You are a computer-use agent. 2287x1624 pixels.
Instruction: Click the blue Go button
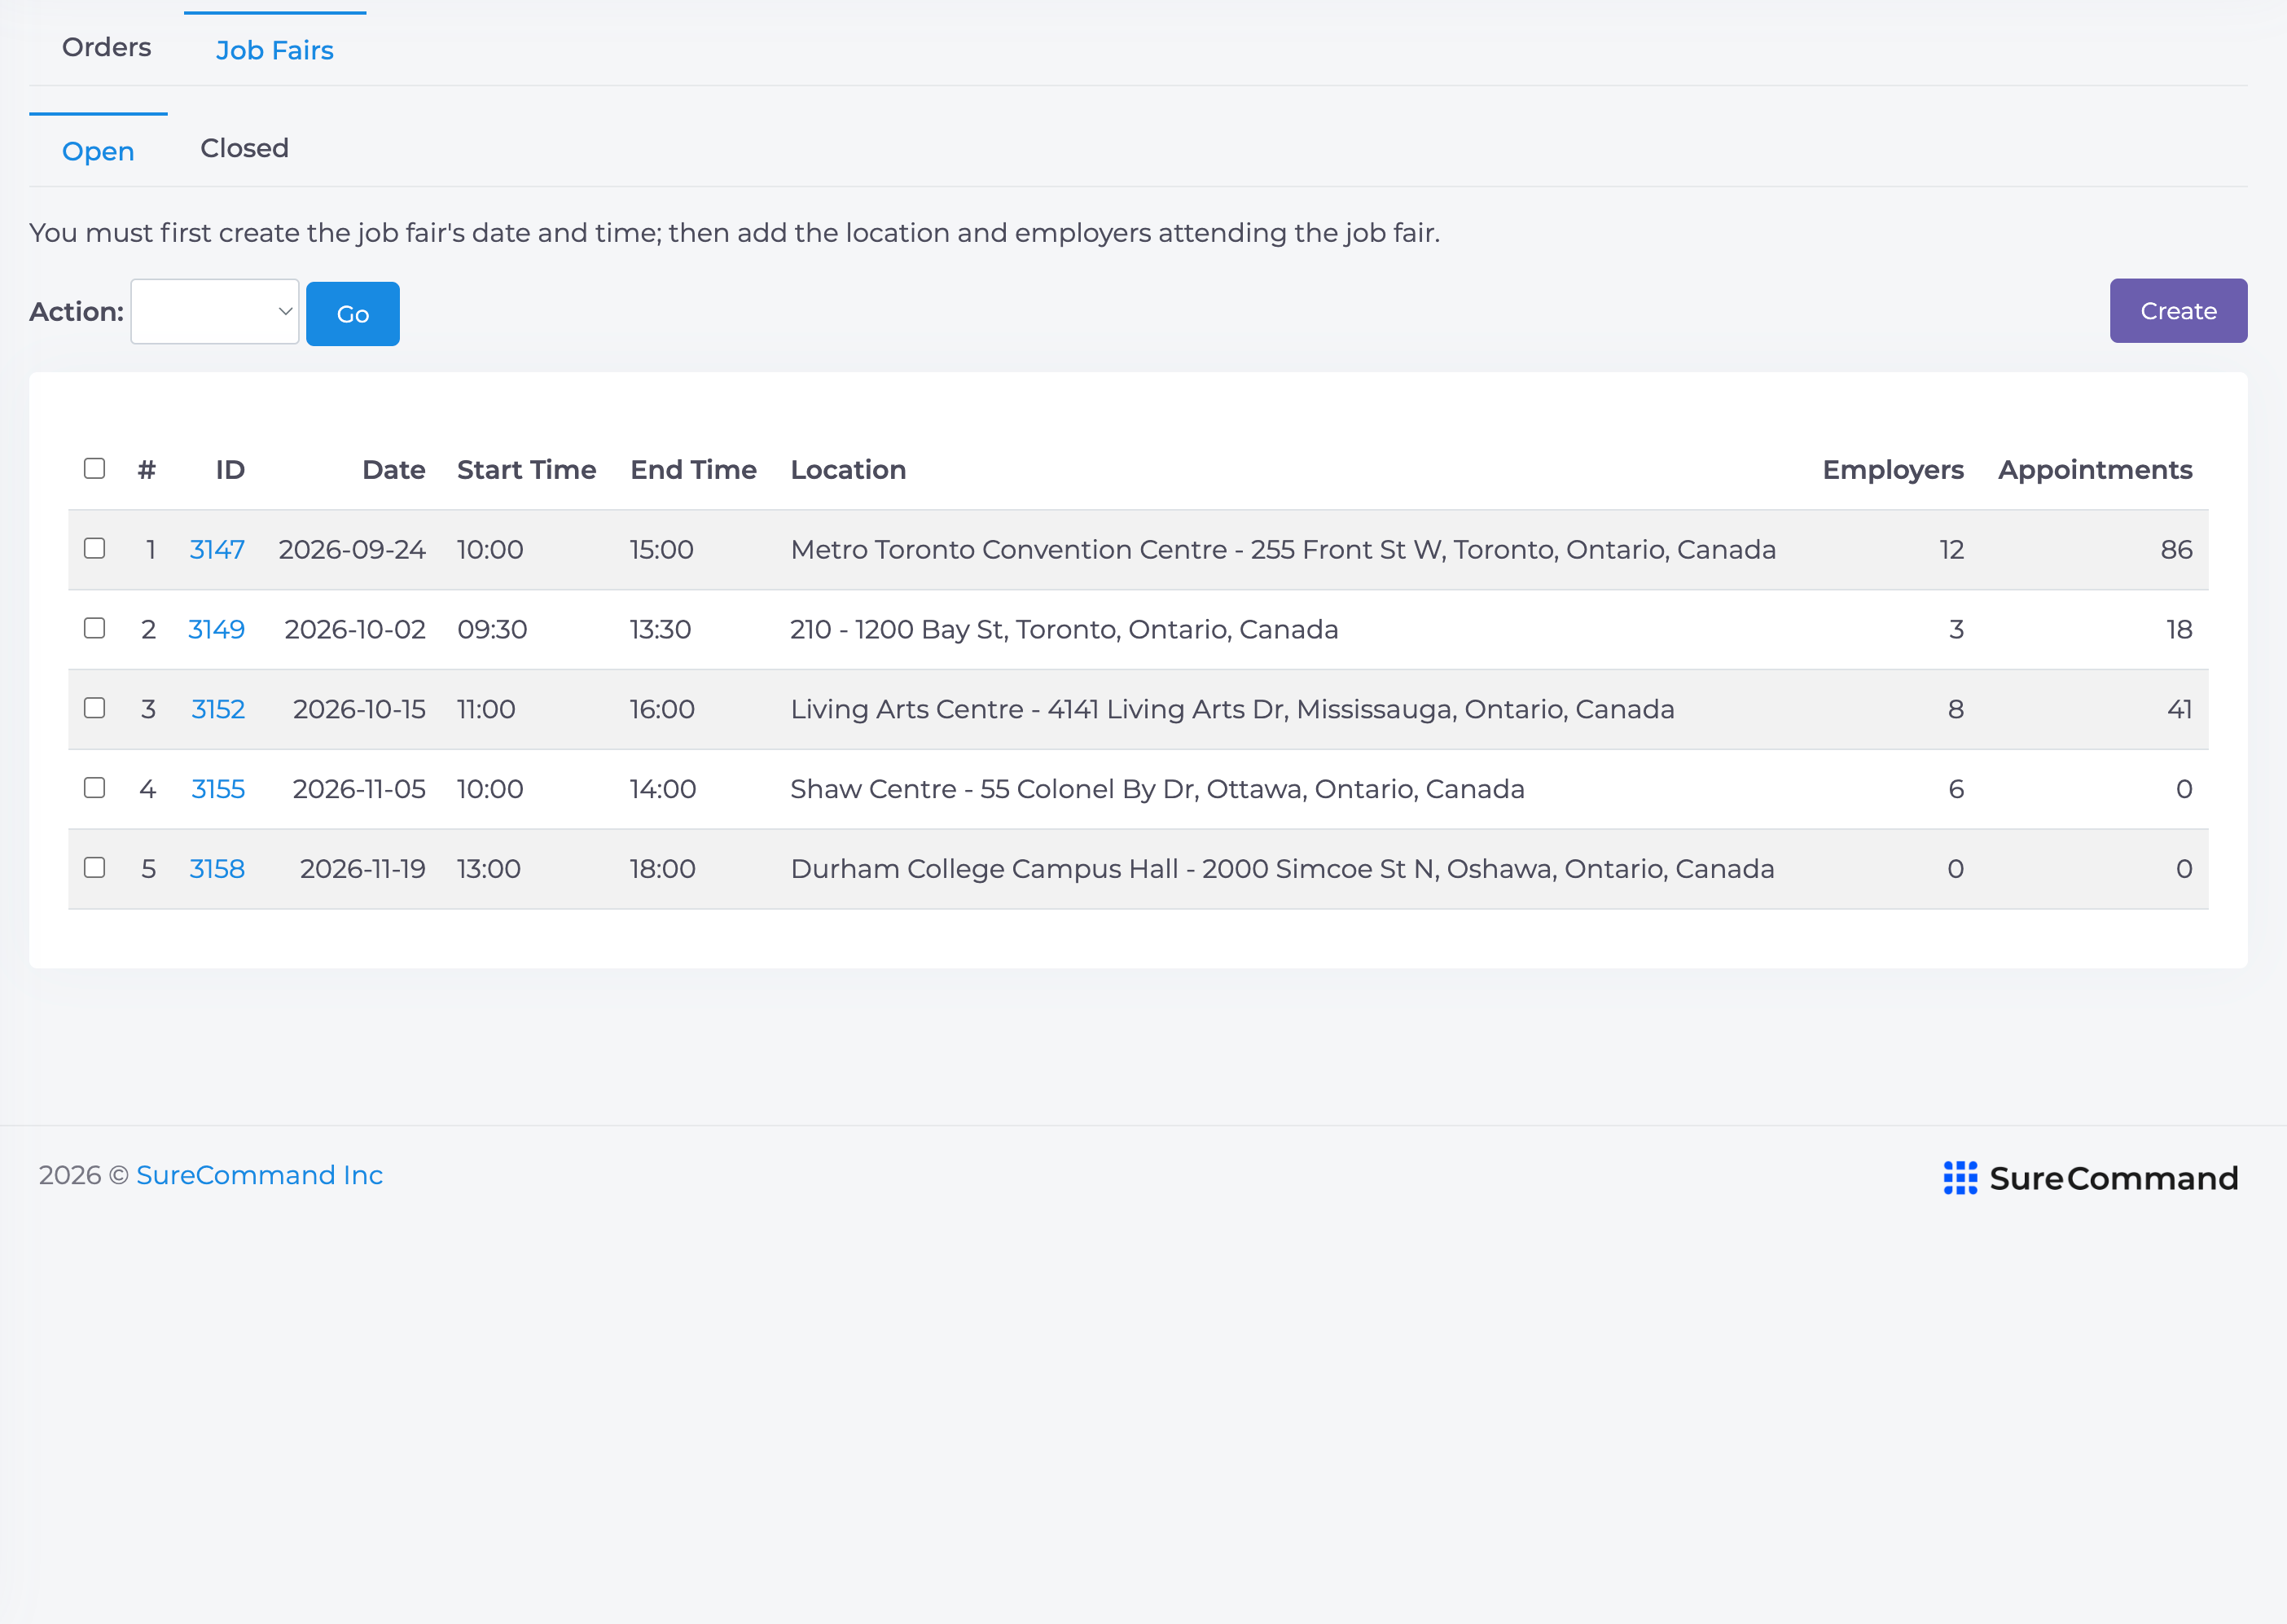click(x=353, y=314)
